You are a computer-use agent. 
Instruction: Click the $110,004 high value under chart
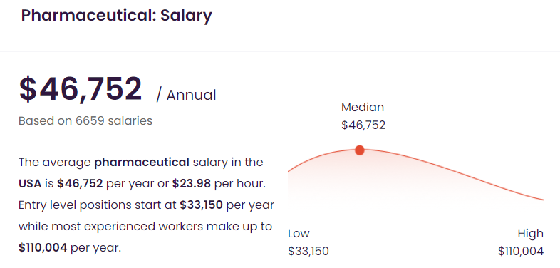[521, 251]
